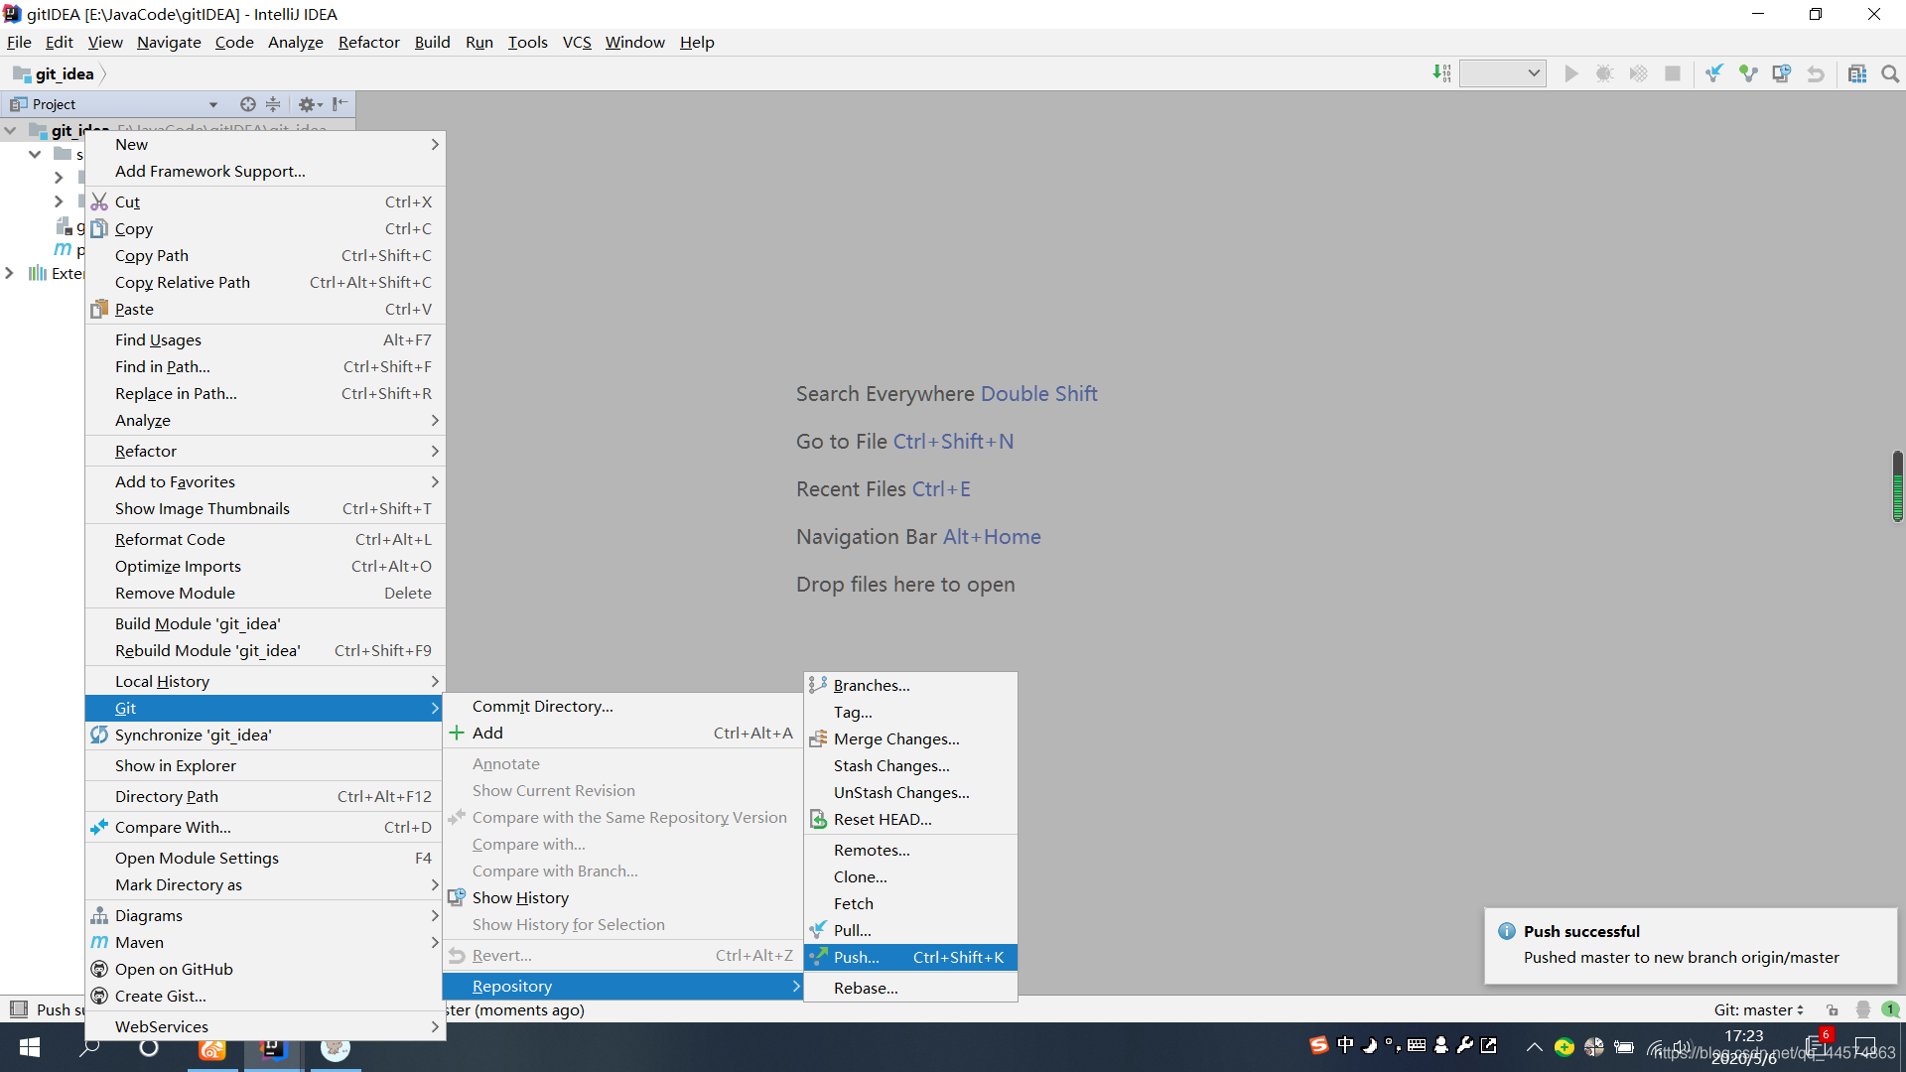Open Diagrams submenu entry
The height and width of the screenshot is (1072, 1906).
(265, 915)
